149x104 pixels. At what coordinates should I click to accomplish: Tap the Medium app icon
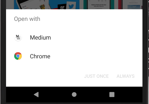(18, 37)
